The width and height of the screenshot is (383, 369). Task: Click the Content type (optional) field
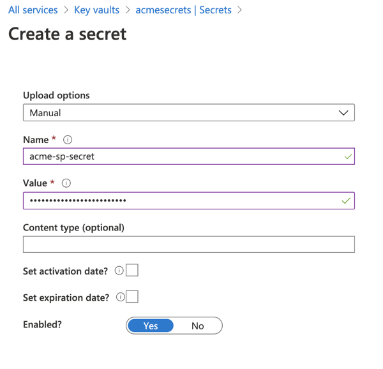pyautogui.click(x=188, y=245)
